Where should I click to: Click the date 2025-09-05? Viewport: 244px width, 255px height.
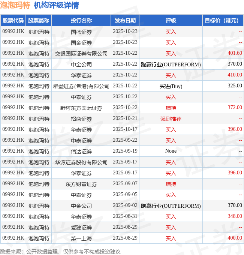125,195
